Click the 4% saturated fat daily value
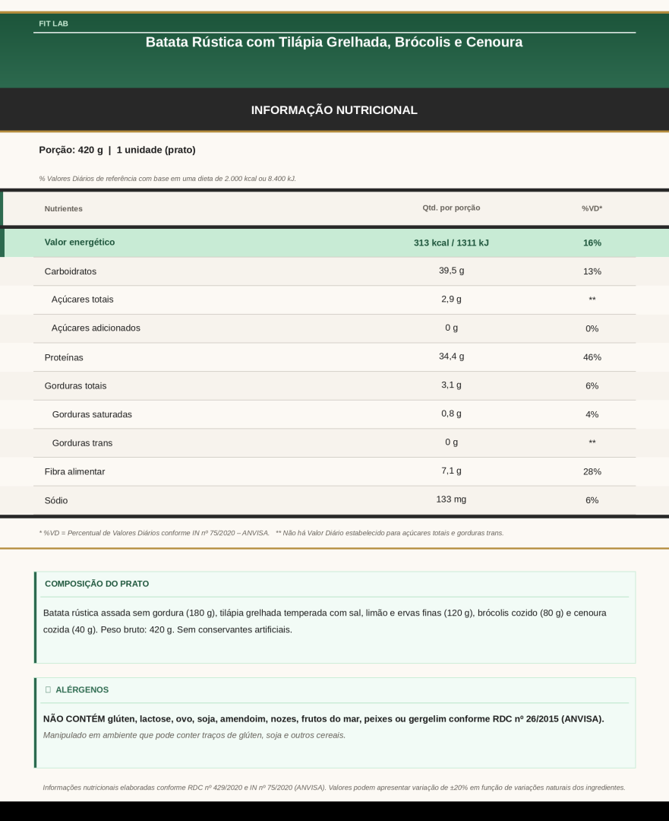The height and width of the screenshot is (821, 669). pyautogui.click(x=592, y=414)
